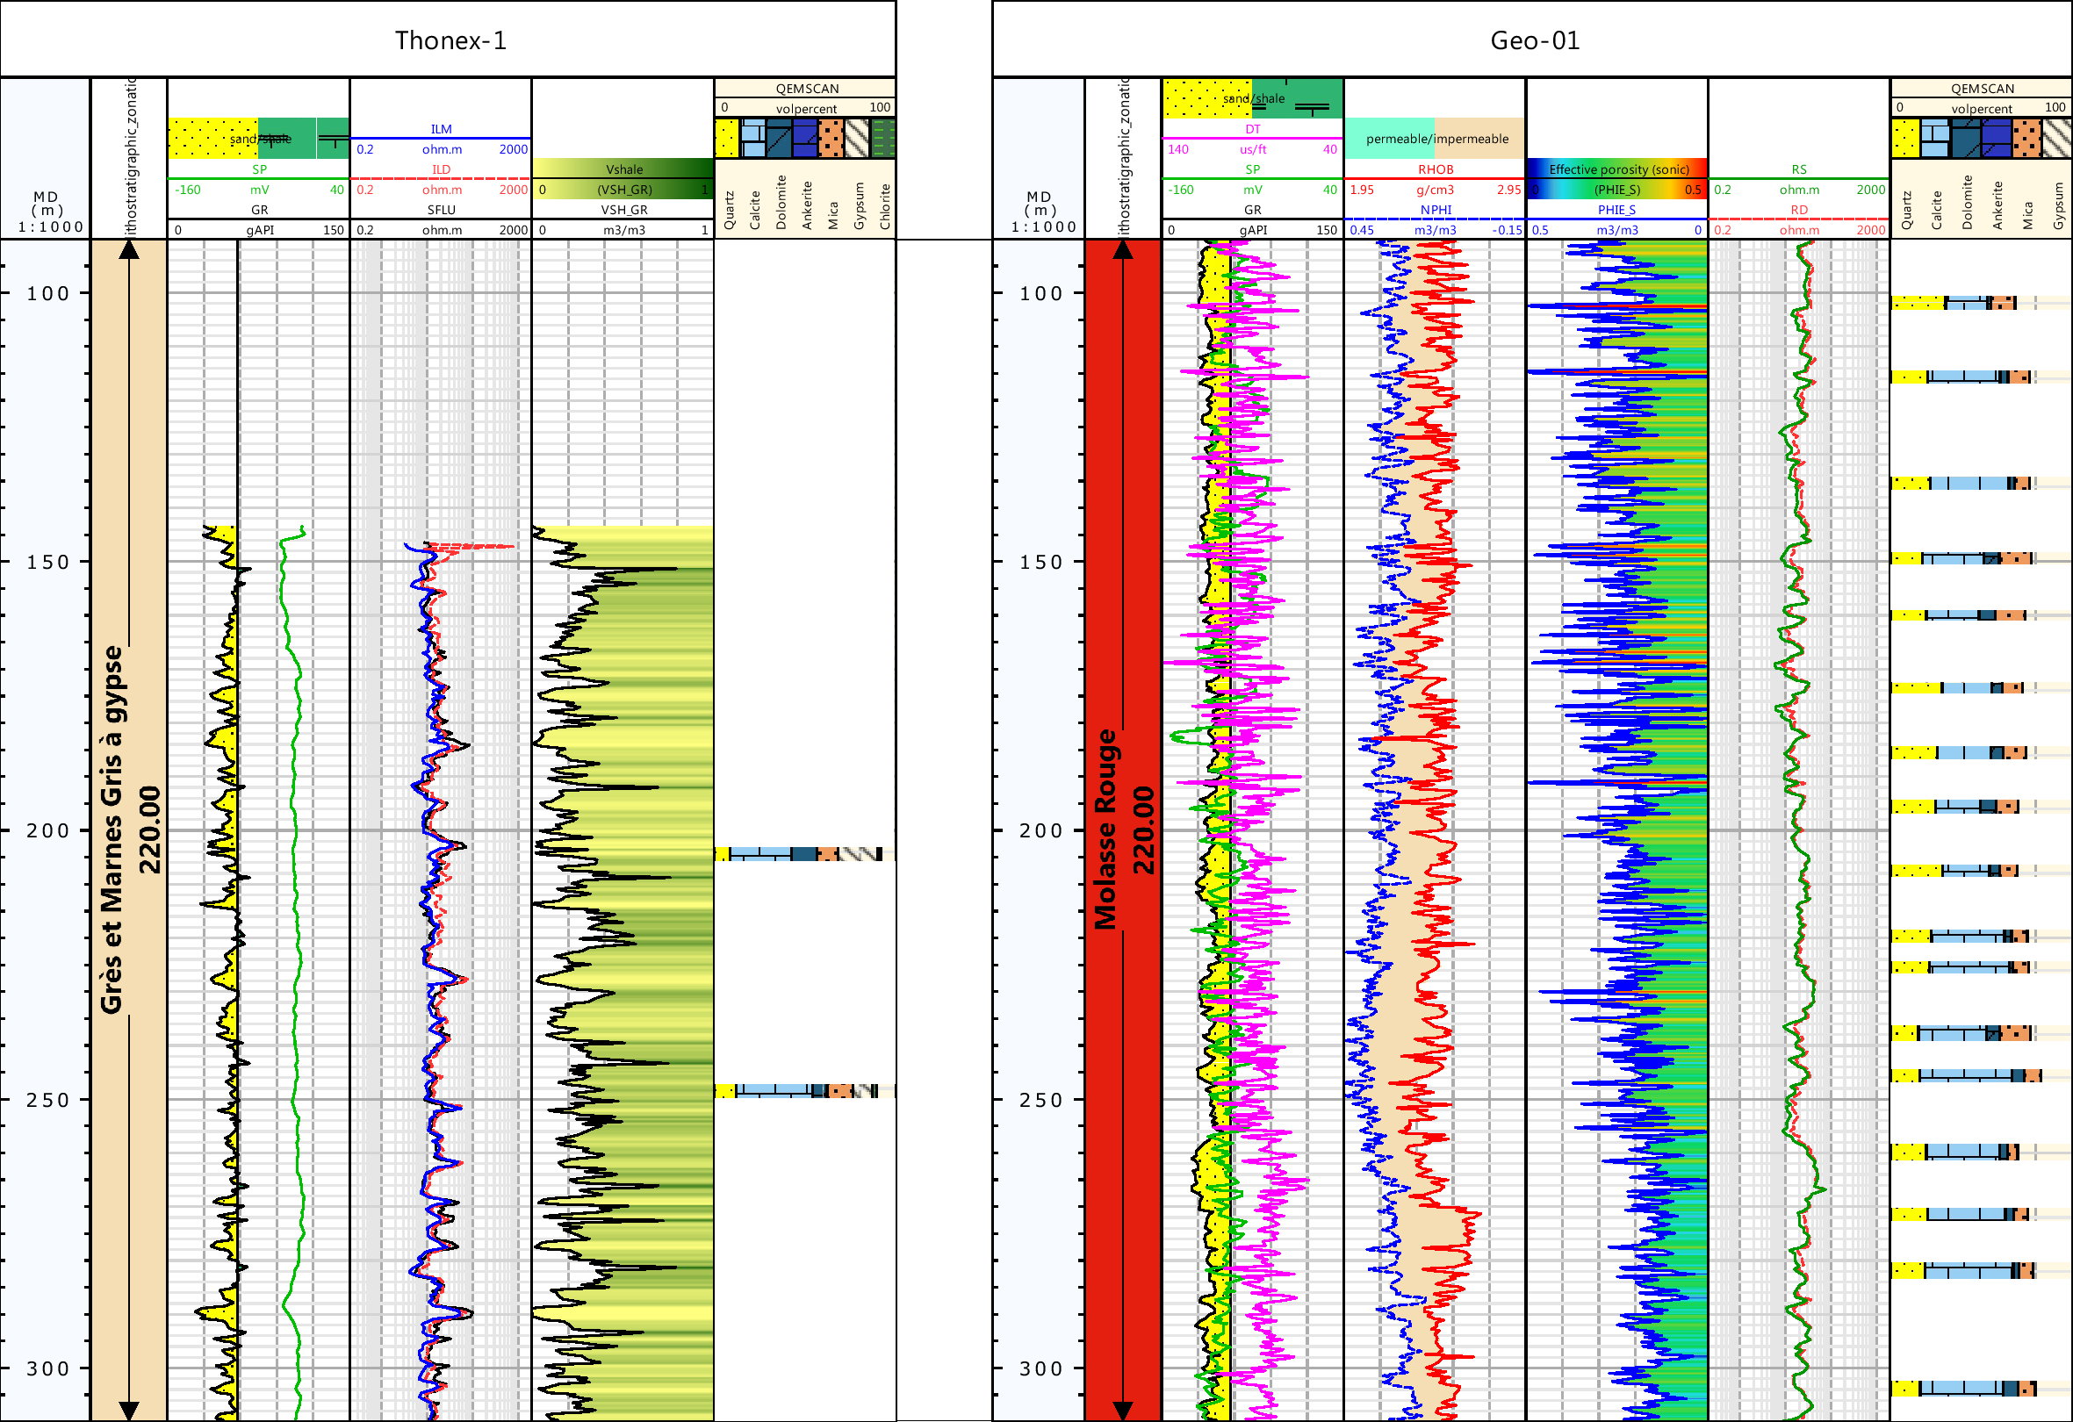This screenshot has width=2073, height=1422.
Task: Click depth label 200 in Thonex-1 track
Action: (47, 830)
